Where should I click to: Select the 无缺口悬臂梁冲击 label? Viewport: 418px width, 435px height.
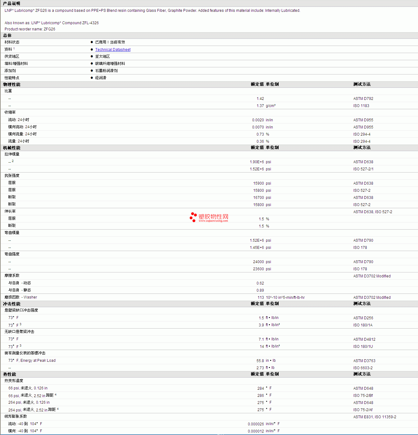coord(19,332)
